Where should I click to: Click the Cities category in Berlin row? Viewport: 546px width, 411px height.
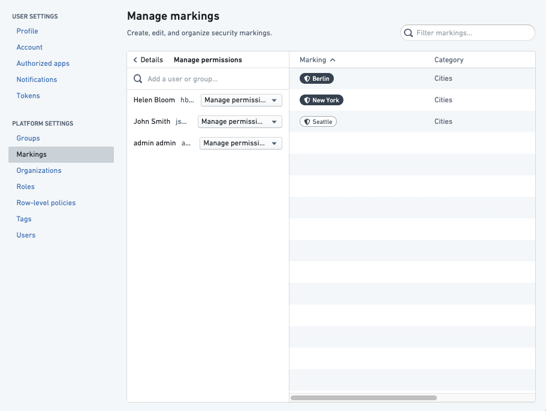tap(444, 78)
